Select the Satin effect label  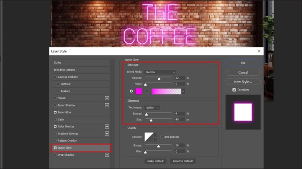point(61,119)
